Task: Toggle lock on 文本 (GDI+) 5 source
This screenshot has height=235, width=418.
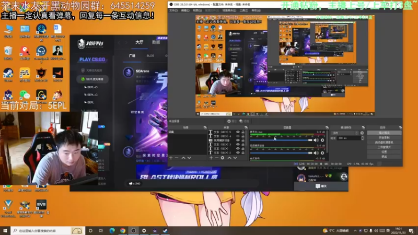Action: point(243,132)
